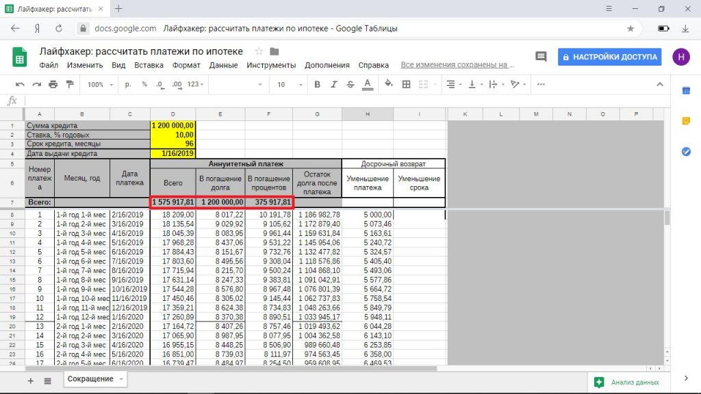Print the spreadsheet via printer icon
This screenshot has height=394, width=701.
click(x=53, y=84)
